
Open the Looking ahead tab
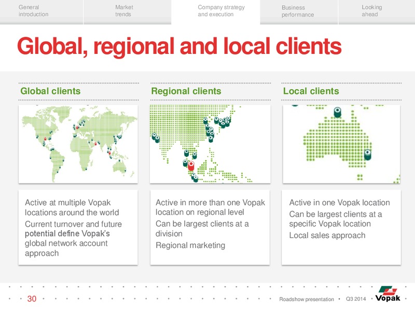tap(377, 11)
